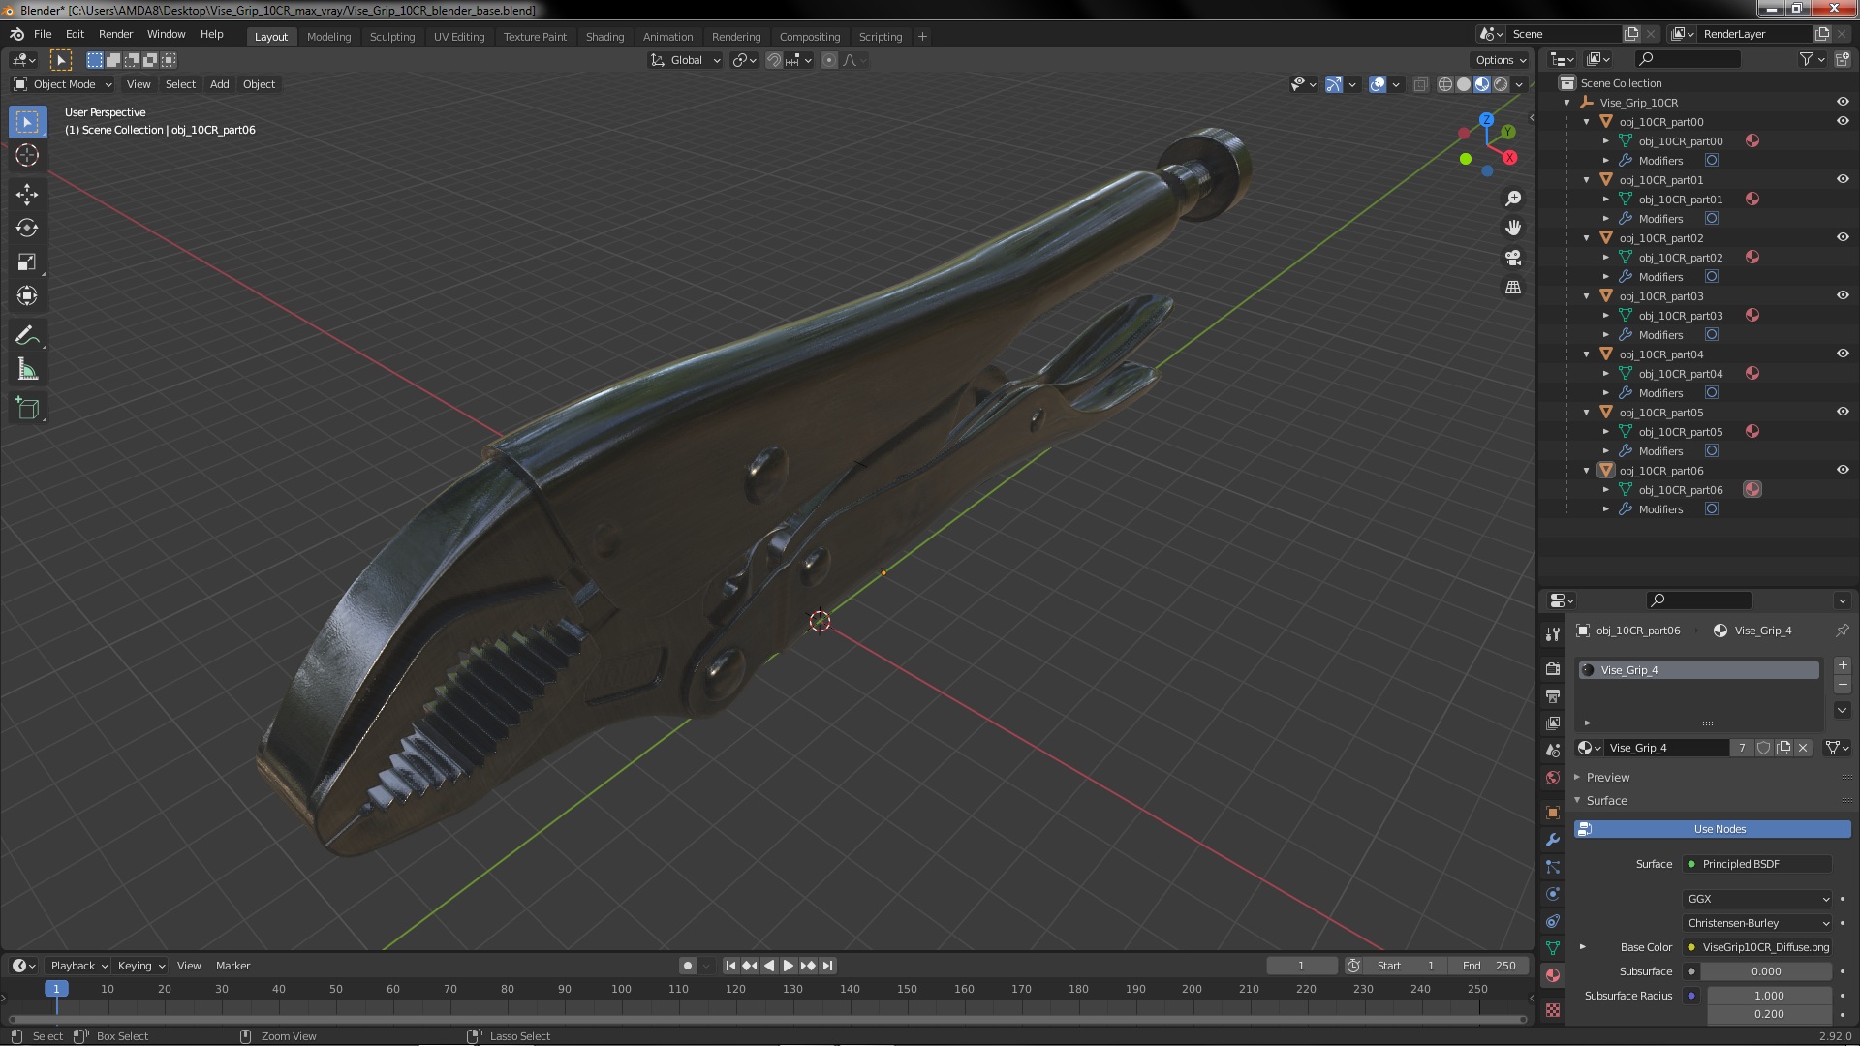Open the GGX distribution dropdown
The image size is (1860, 1046).
point(1757,899)
